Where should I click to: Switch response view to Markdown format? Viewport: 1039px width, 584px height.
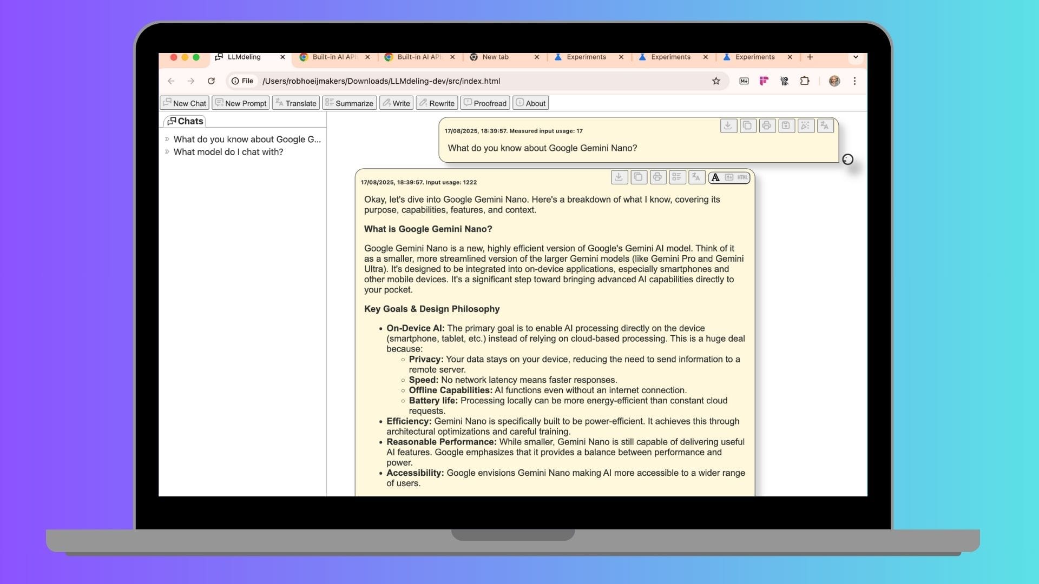tap(729, 177)
